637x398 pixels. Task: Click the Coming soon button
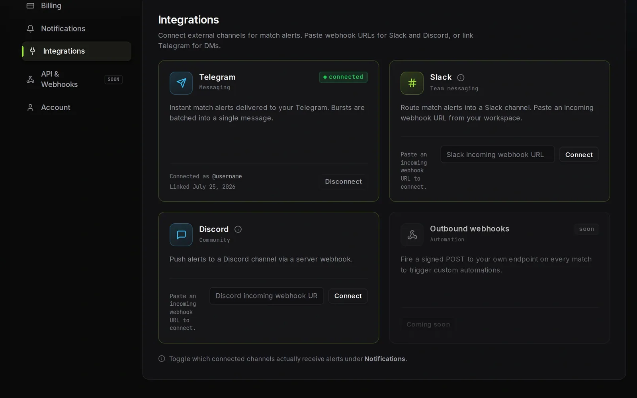428,324
